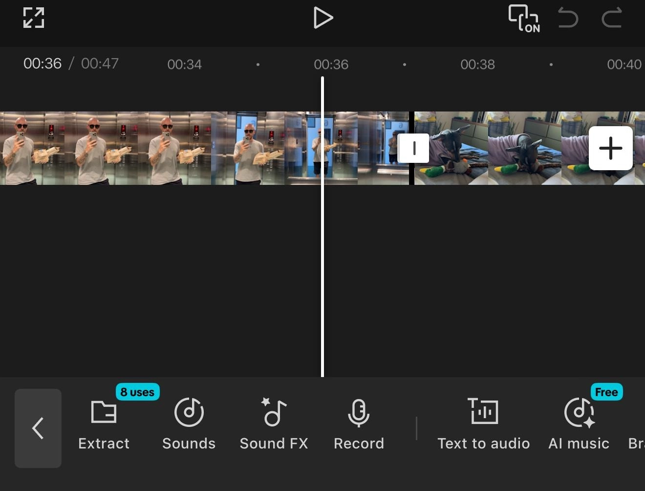
Task: Redo the last undone edit
Action: (611, 18)
